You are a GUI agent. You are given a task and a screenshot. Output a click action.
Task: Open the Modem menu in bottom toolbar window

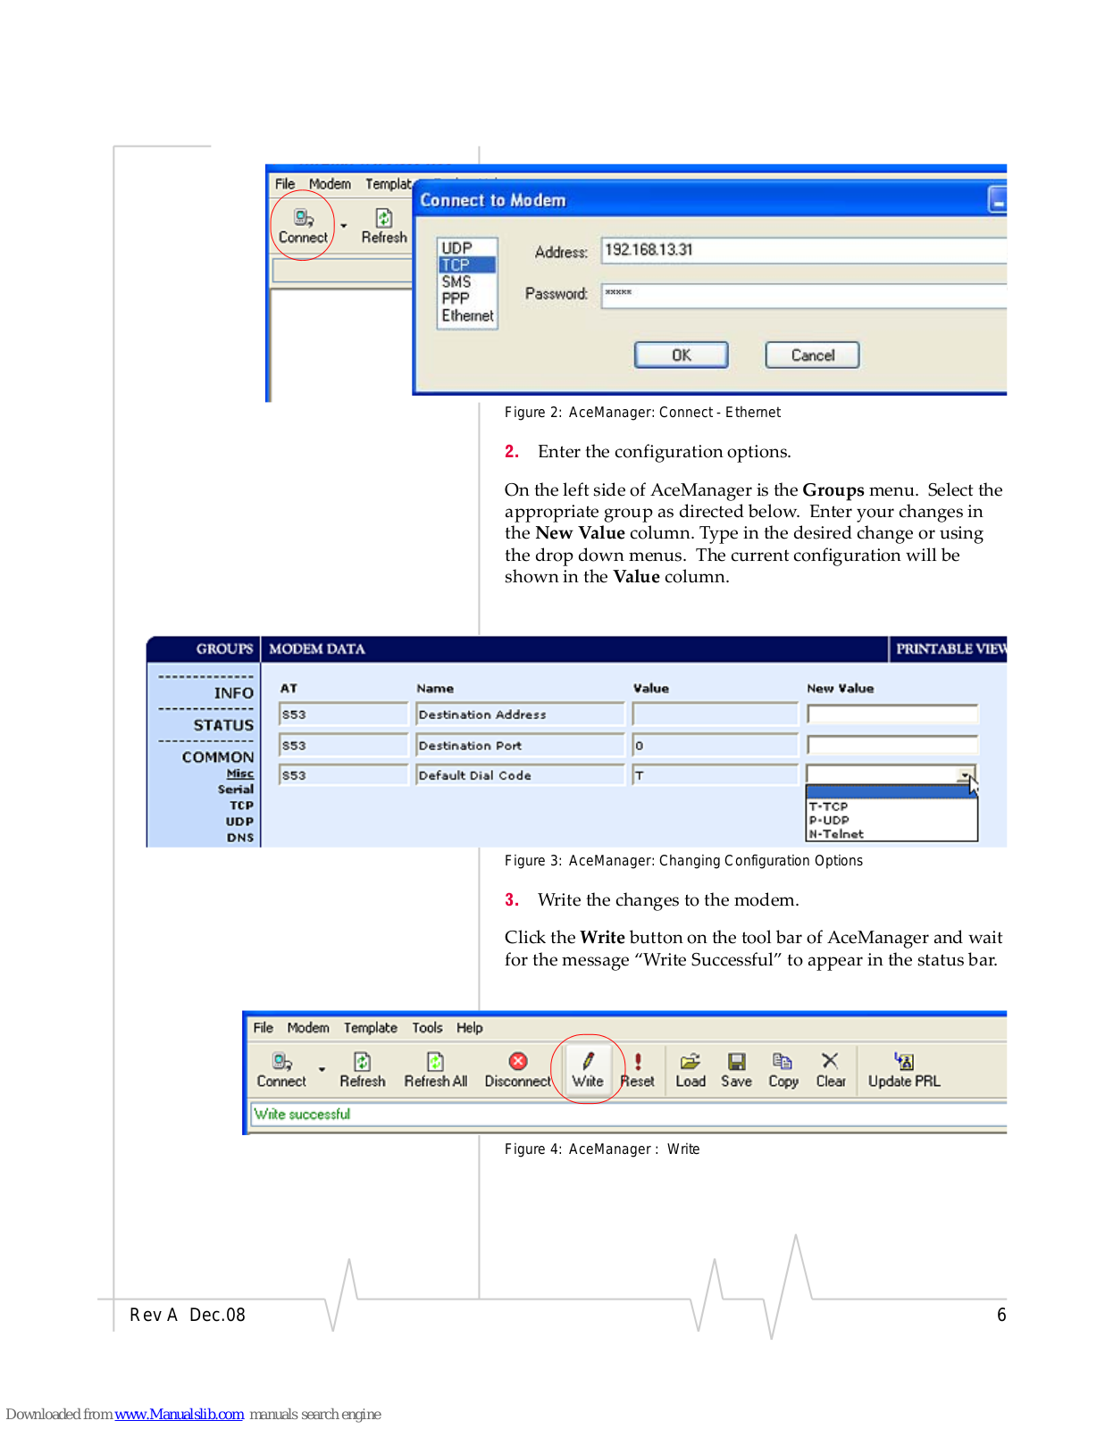coord(308,1028)
